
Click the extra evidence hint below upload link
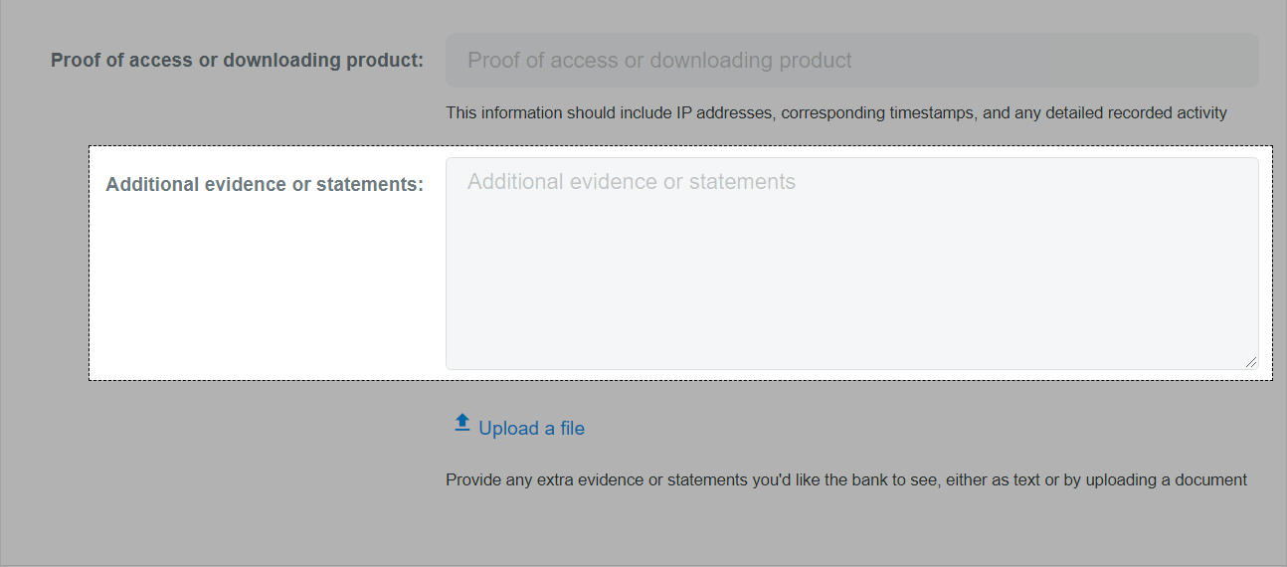846,479
